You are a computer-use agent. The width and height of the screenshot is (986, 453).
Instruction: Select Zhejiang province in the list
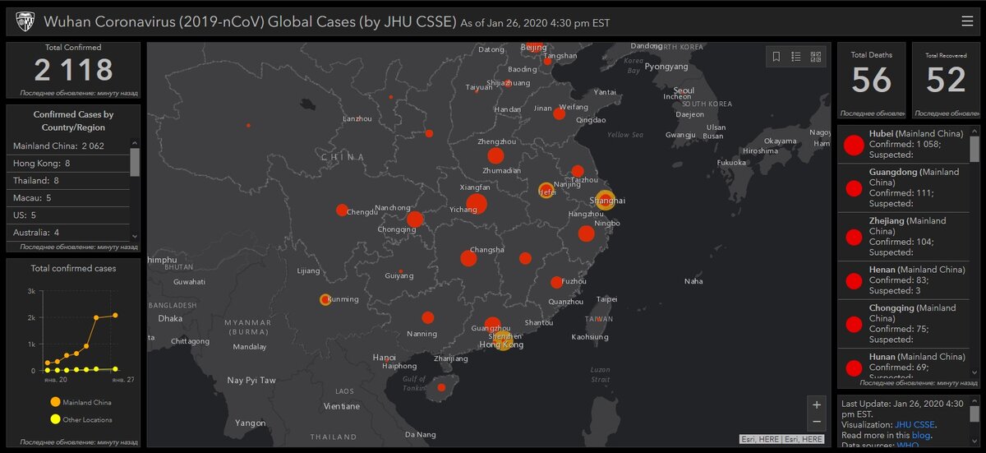[904, 237]
